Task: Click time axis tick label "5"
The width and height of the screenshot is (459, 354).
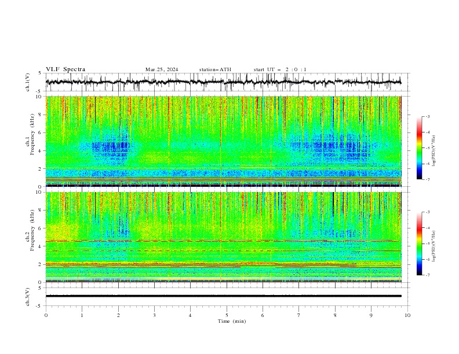Action: coord(227,315)
